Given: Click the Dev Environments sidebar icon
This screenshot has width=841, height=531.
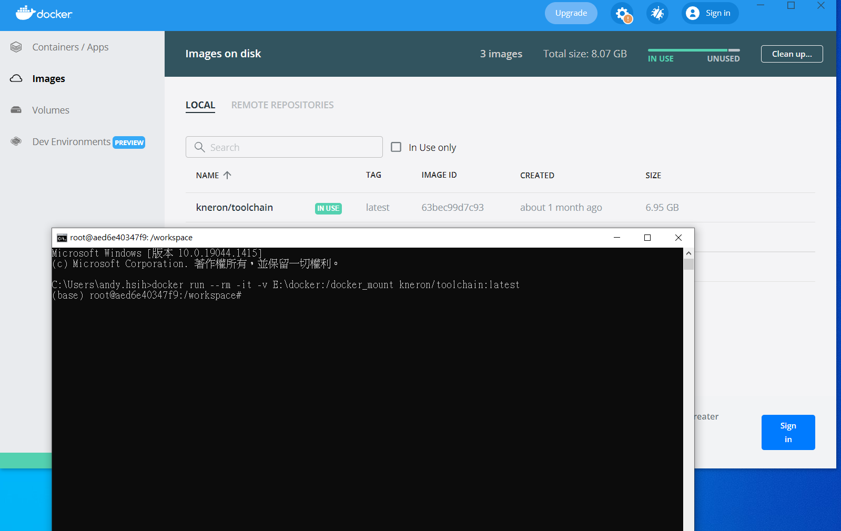Looking at the screenshot, I should pyautogui.click(x=16, y=141).
